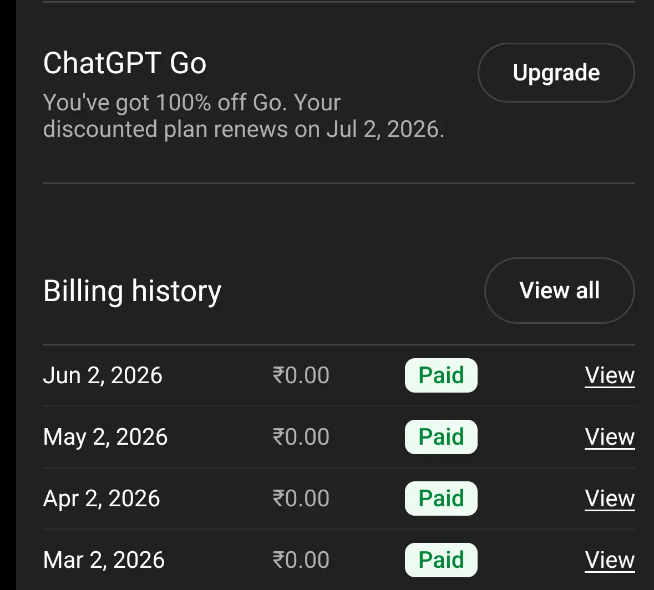Click the Paid badge for May 2
Image resolution: width=654 pixels, height=590 pixels.
pyautogui.click(x=441, y=437)
